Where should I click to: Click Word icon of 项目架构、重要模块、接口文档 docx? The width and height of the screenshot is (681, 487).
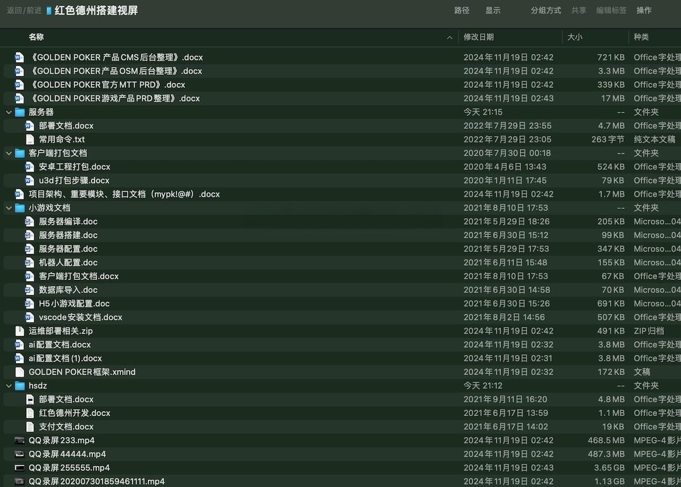tap(19, 194)
